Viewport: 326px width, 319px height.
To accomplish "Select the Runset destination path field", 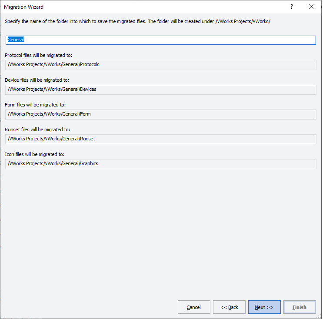I will (x=161, y=139).
